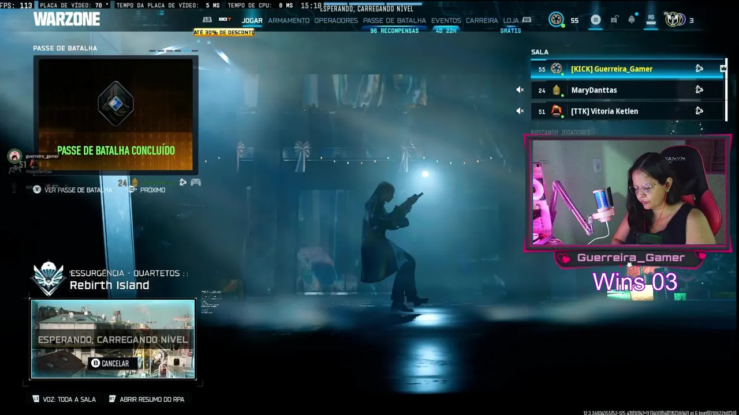
Task: Click the room list scrollbar
Action: 726,89
